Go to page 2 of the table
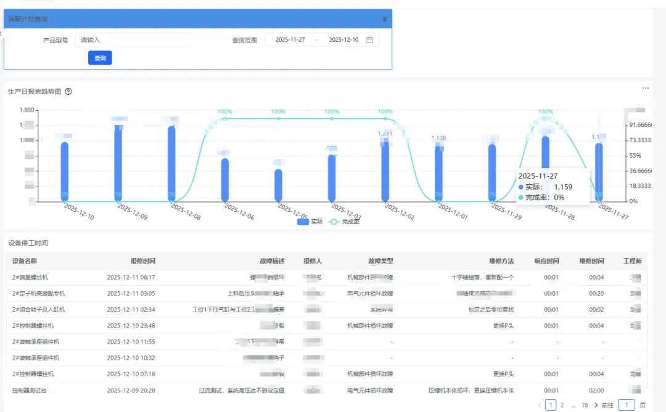 point(562,405)
